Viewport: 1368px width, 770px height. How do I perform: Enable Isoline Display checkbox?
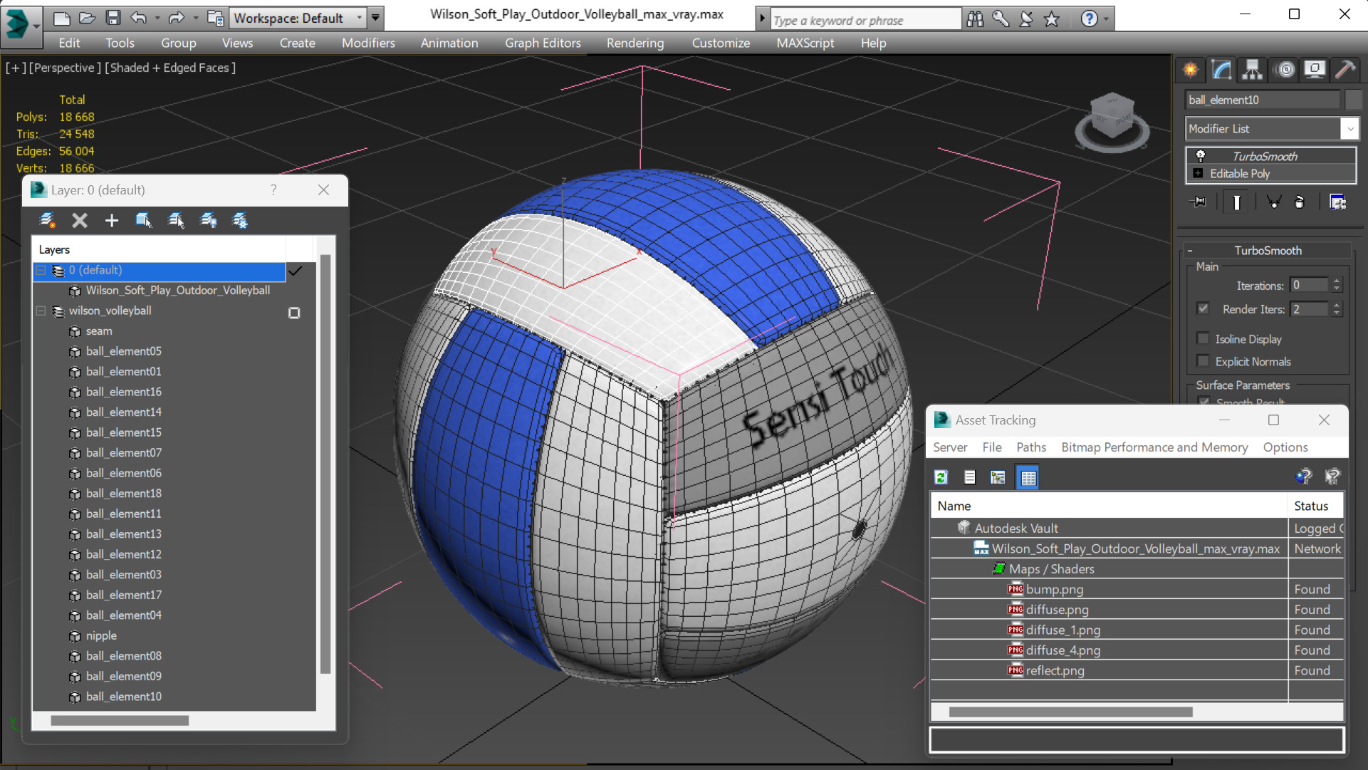(1203, 338)
